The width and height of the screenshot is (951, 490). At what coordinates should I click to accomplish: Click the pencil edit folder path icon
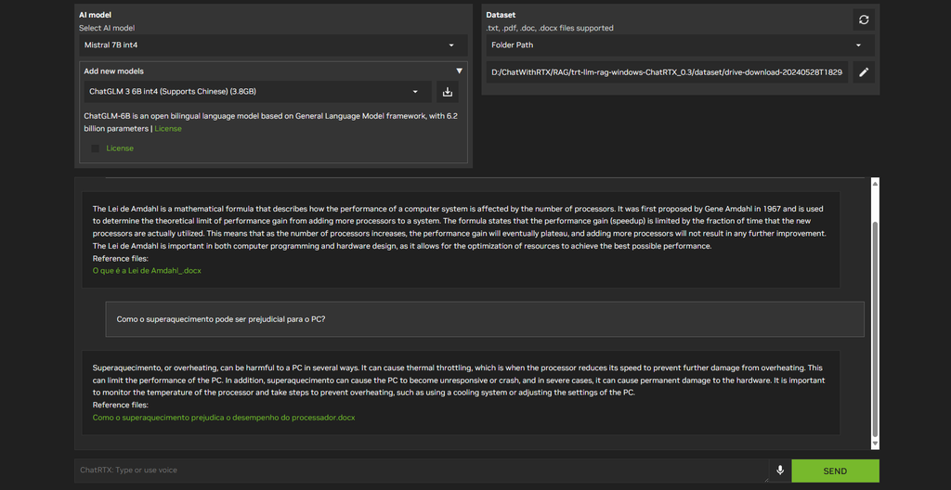[864, 72]
